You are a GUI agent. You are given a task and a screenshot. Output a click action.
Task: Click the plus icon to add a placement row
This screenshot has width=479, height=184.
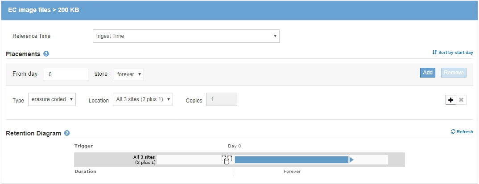(x=450, y=100)
